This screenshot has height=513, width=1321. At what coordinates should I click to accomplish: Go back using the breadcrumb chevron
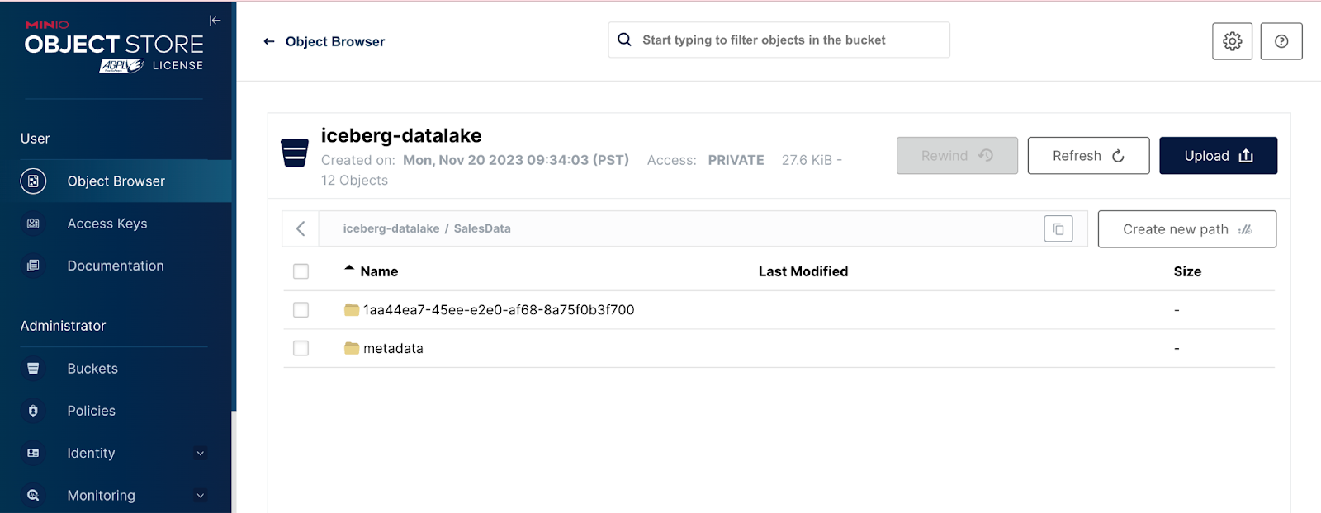point(301,228)
